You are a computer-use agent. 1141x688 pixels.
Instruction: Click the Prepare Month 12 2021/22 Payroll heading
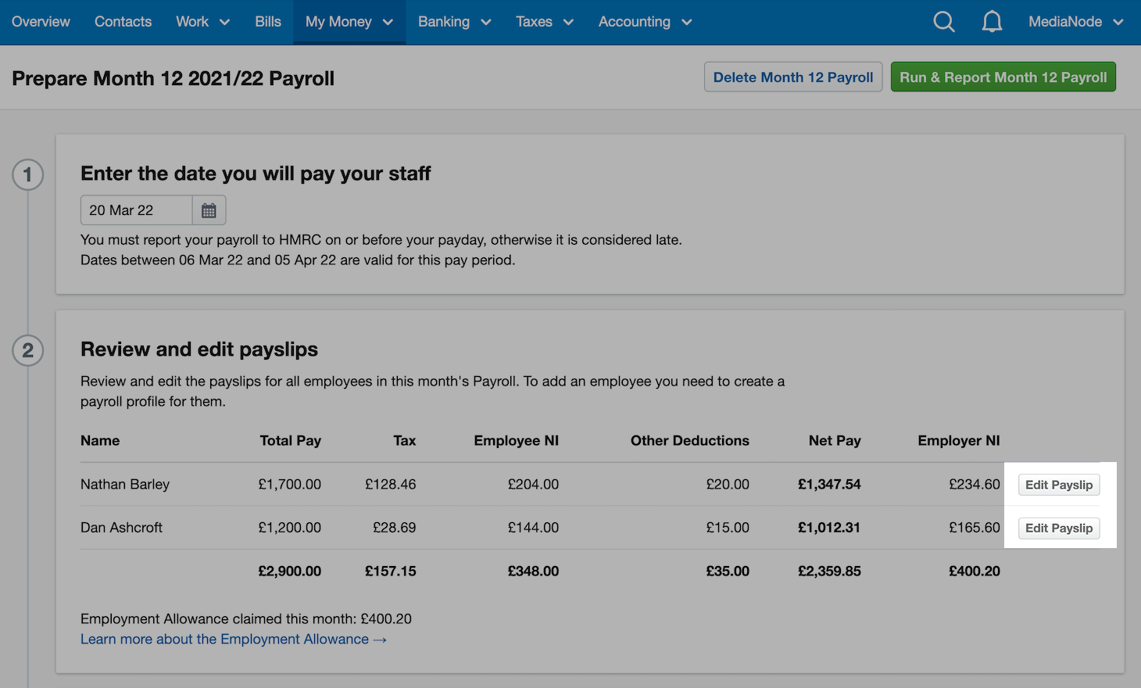click(x=173, y=78)
